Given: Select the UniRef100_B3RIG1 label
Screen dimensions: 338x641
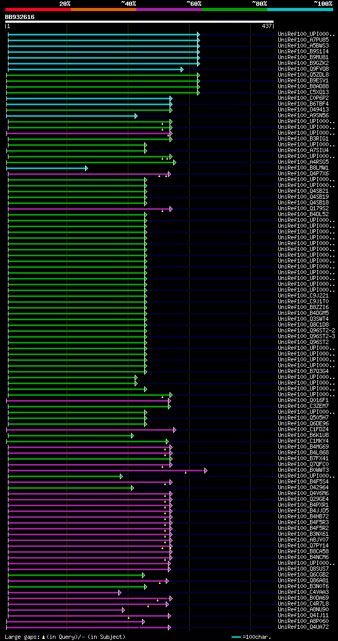Looking at the screenshot, I should click(303, 138).
